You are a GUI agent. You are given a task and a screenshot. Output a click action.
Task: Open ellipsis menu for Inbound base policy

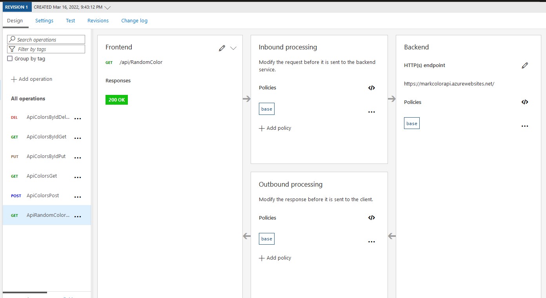click(371, 112)
